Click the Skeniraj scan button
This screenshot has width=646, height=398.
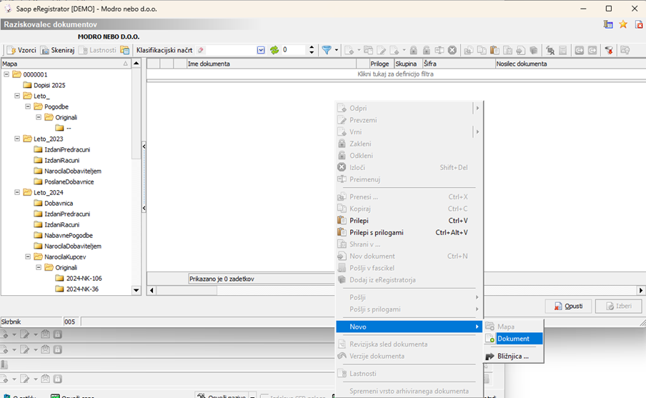click(x=57, y=50)
